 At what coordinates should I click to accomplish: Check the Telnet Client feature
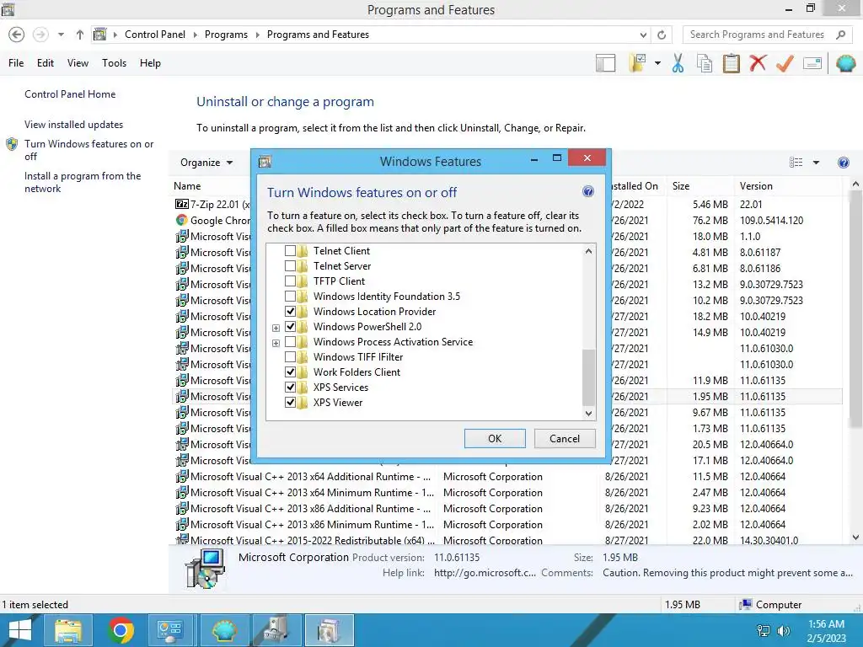tap(290, 251)
